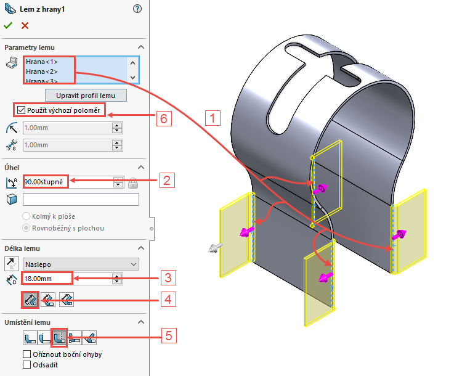Confirm the edge flange with green checkmark
Image resolution: width=462 pixels, height=376 pixels.
(x=8, y=26)
